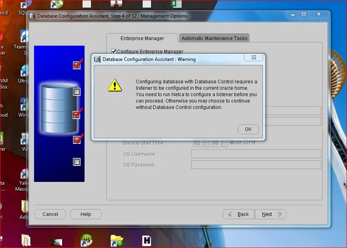Click Next to proceed to step 5
The image size is (347, 248).
click(x=270, y=214)
